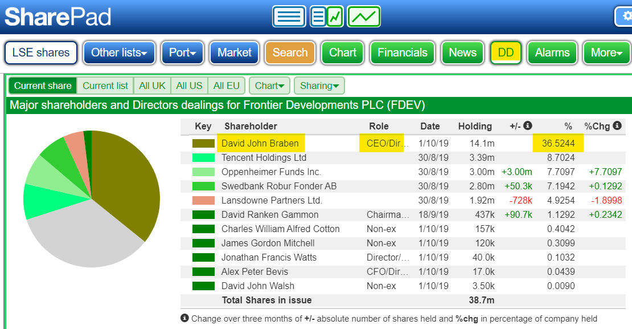Viewport: 632px width, 329px height.
Task: Click the info icon beside the %Chg column
Action: coord(617,125)
